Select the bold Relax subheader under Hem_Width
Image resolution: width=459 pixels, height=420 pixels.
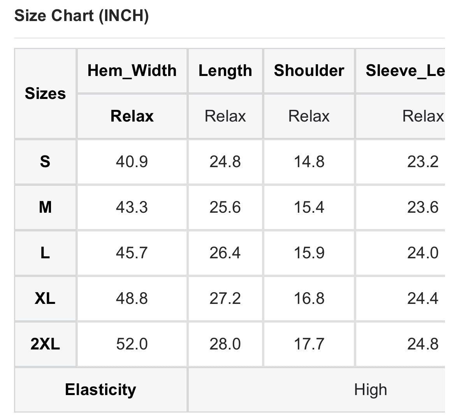132,116
